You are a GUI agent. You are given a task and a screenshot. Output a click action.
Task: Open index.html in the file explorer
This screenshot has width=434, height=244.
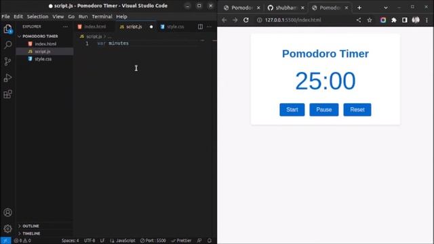pos(45,43)
